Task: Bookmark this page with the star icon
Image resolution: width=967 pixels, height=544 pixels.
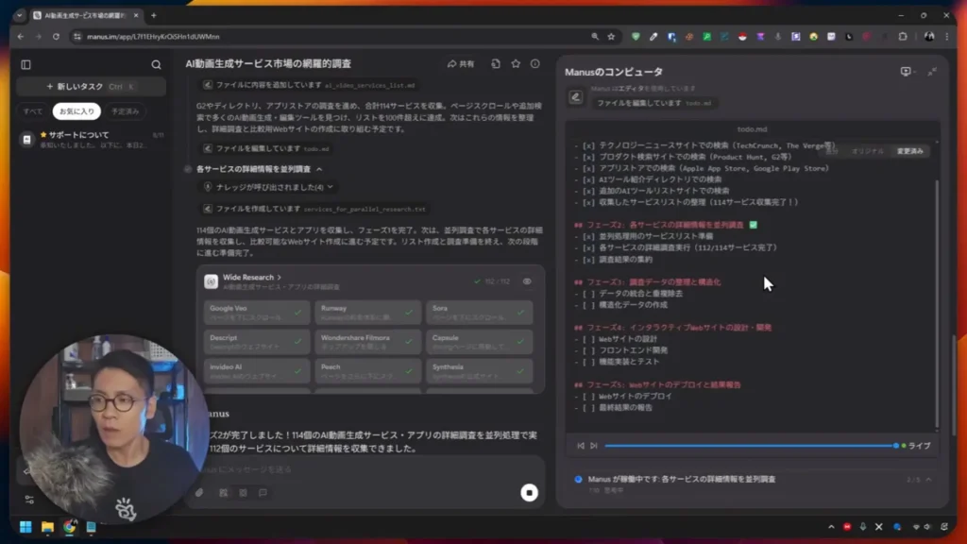Action: point(611,37)
